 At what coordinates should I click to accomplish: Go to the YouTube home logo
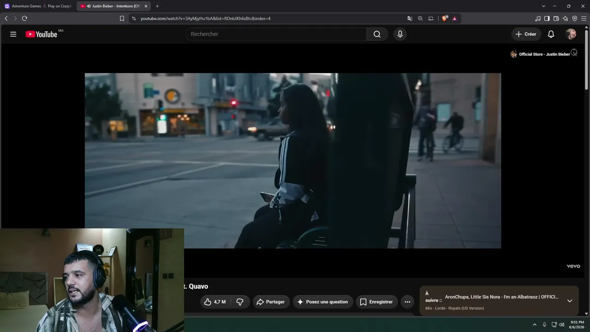[x=41, y=34]
